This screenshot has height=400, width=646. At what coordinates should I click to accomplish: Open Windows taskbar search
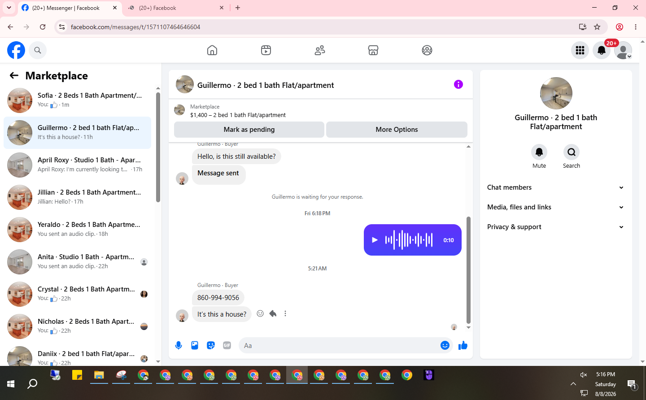tap(32, 384)
